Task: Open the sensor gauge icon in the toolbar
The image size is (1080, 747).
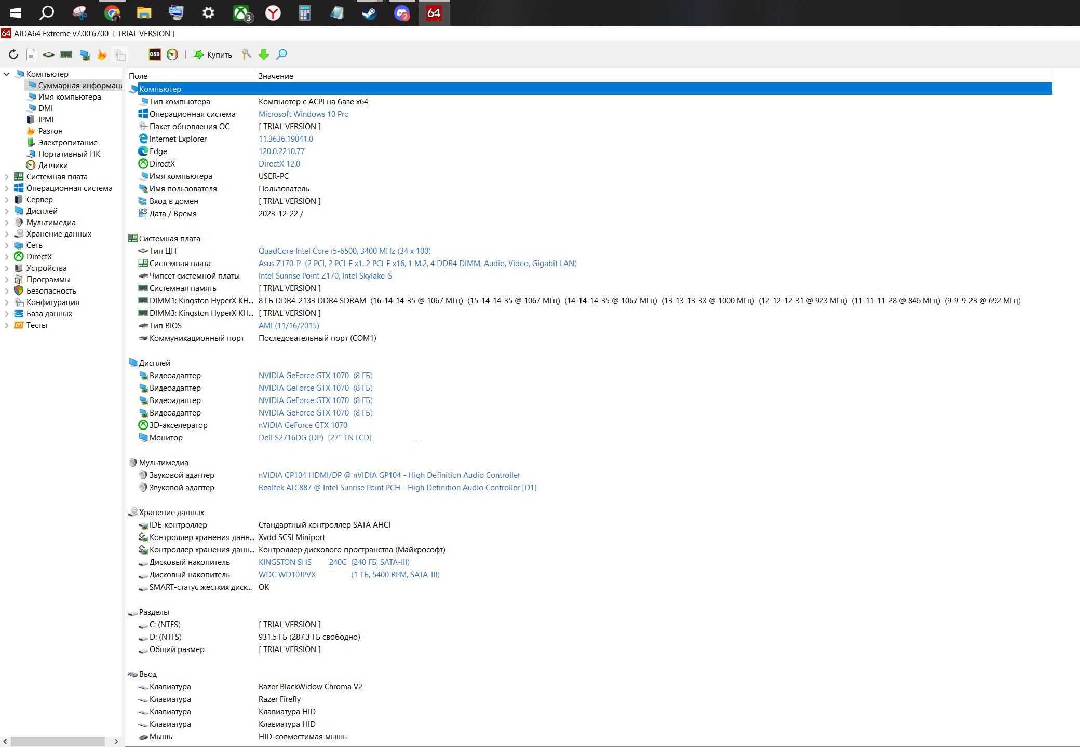Action: click(172, 54)
